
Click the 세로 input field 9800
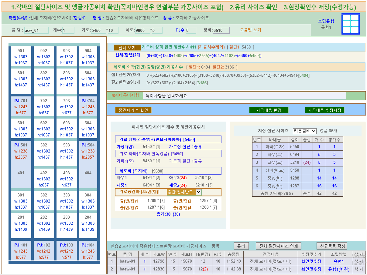[x=142, y=30]
